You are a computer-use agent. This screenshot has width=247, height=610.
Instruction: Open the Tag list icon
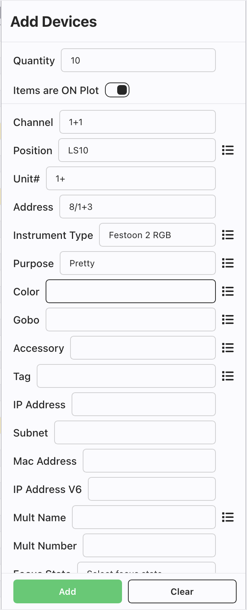click(228, 376)
